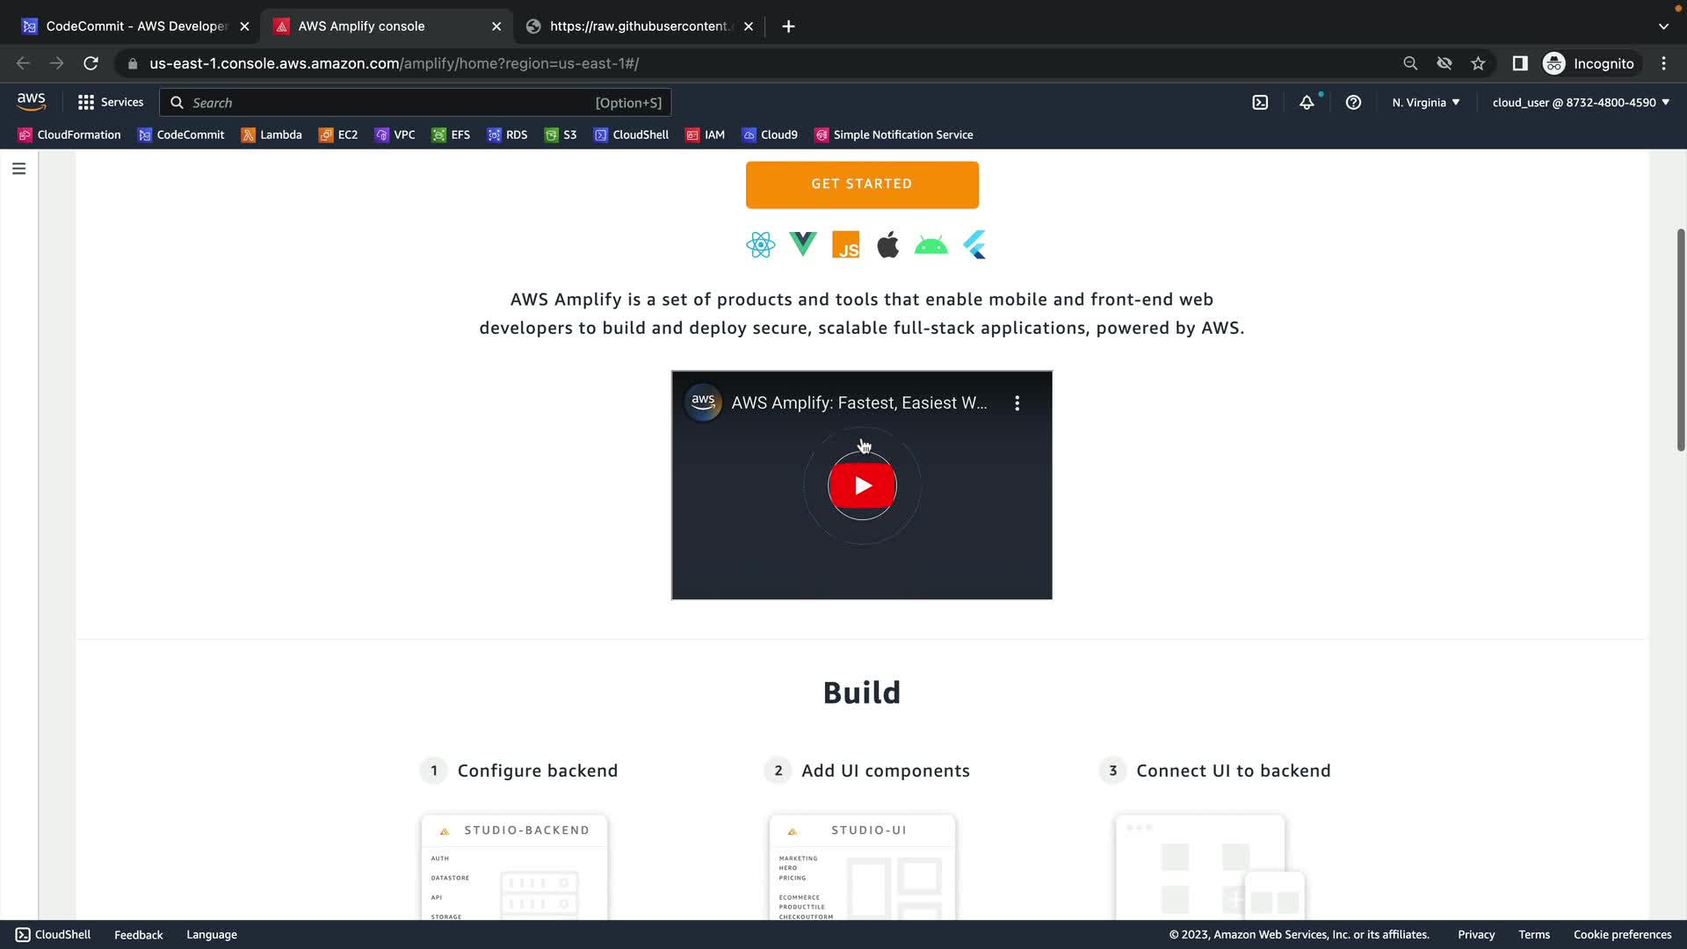Open the Services grid menu
This screenshot has height=949, width=1687.
click(111, 103)
